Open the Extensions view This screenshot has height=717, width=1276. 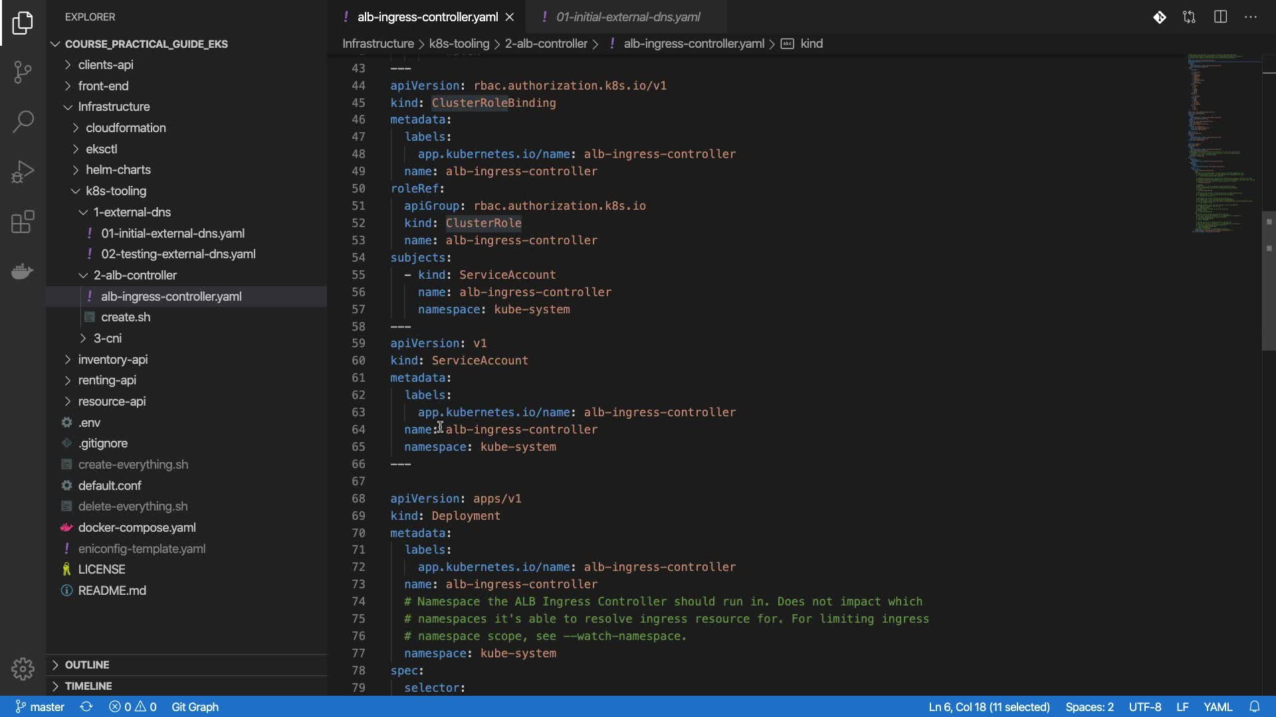[23, 222]
